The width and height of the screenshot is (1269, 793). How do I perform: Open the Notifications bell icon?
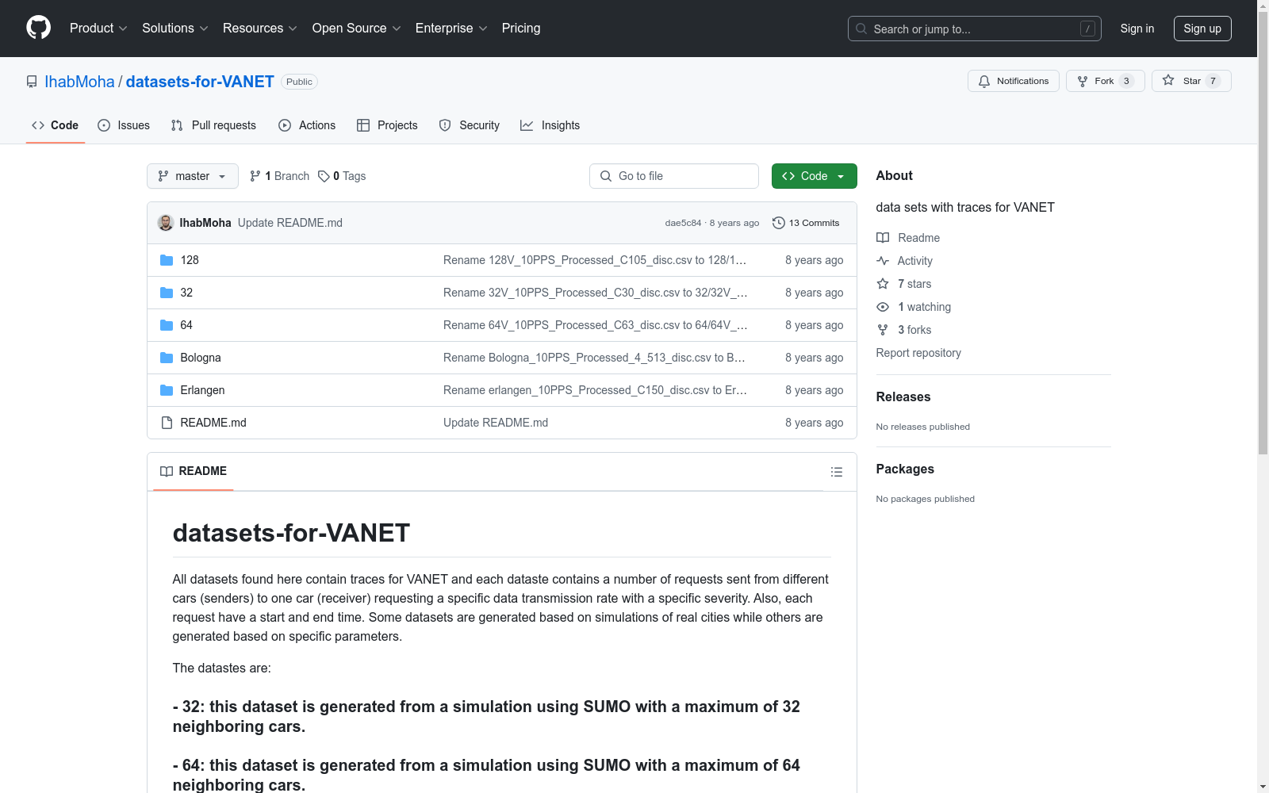click(x=983, y=81)
